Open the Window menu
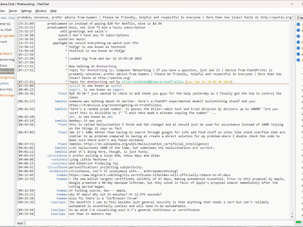Image resolution: width=303 pixels, height=227 pixels. (41, 10)
